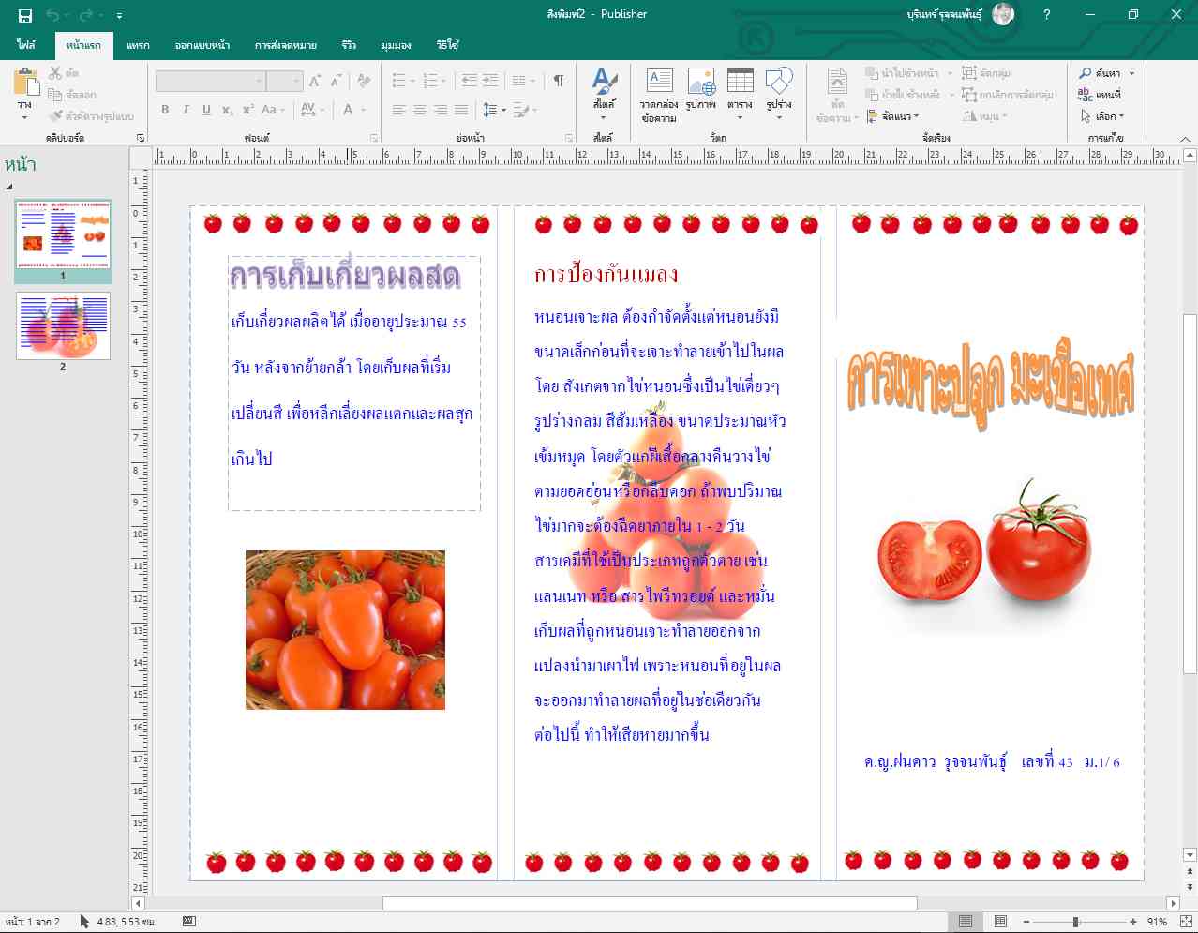1198x933 pixels.
Task: Open the File (ไฟล์) backstage button
Action: pyautogui.click(x=26, y=45)
